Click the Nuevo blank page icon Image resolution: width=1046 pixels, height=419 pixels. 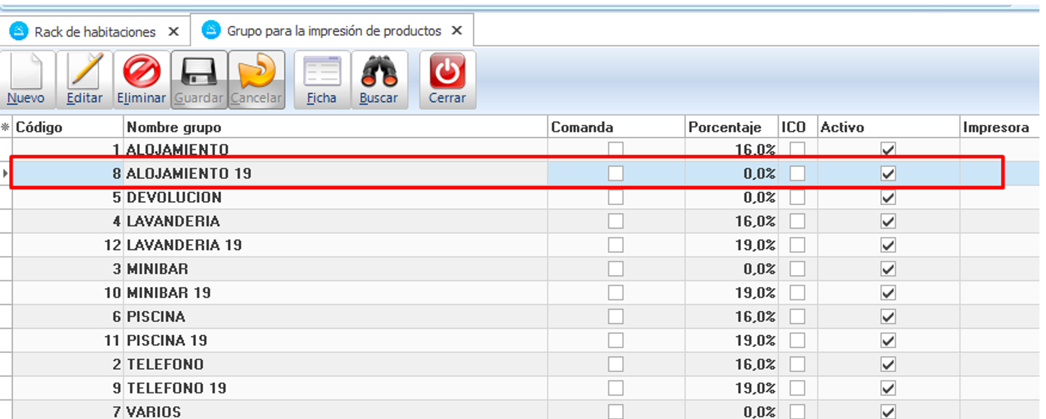pyautogui.click(x=26, y=73)
